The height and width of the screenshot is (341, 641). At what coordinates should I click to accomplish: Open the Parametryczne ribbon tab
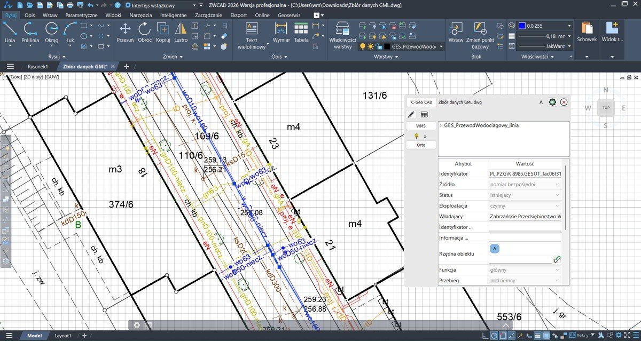click(81, 15)
